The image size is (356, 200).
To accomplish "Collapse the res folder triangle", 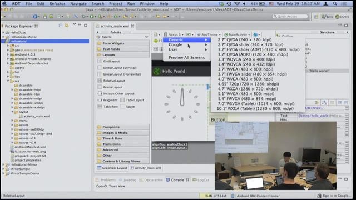I will pos(8,81).
